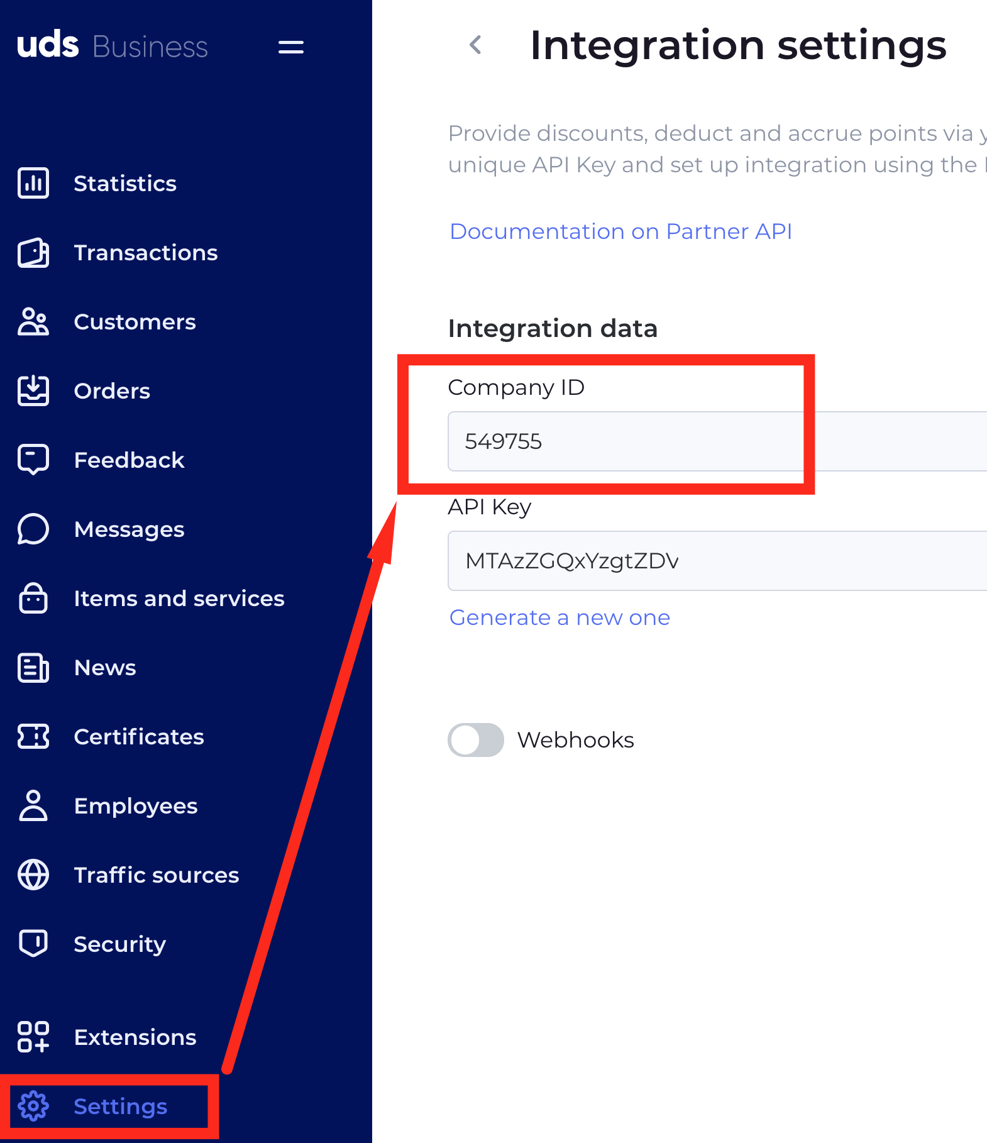Screen dimensions: 987x1143
Task: Collapse sidebar with the hamburger icon
Action: 291,47
